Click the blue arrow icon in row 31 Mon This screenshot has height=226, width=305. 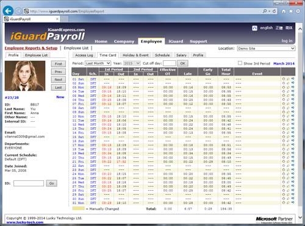[x=293, y=203]
